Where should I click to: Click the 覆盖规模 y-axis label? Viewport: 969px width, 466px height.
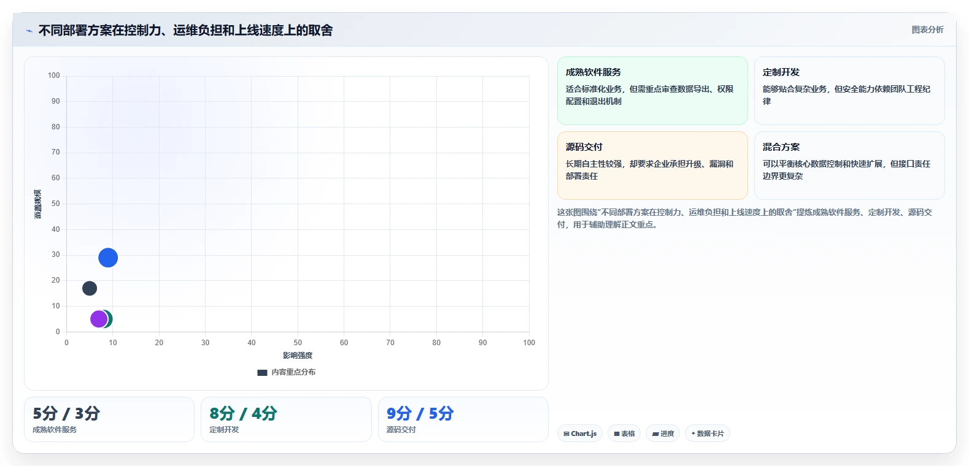click(x=38, y=204)
